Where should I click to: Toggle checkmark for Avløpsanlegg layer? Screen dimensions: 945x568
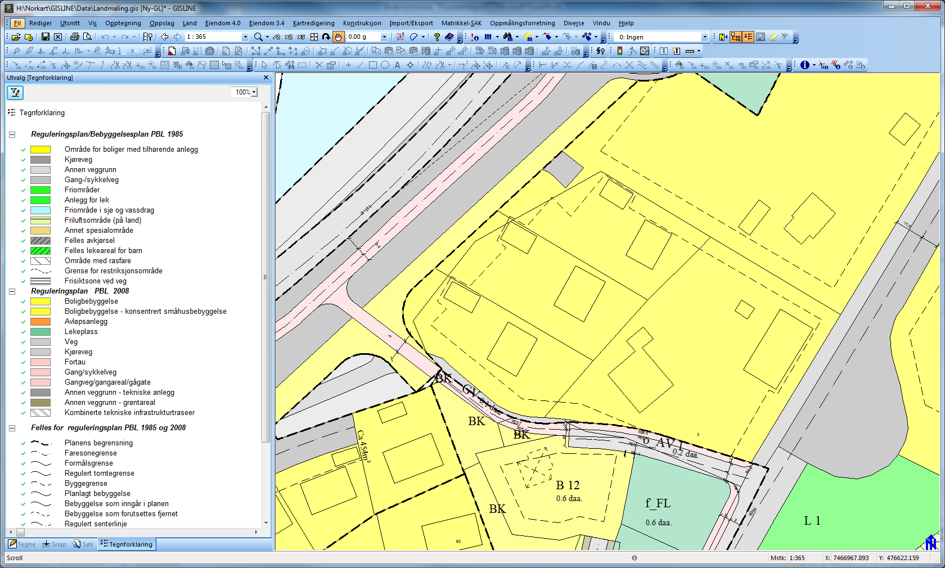click(23, 322)
